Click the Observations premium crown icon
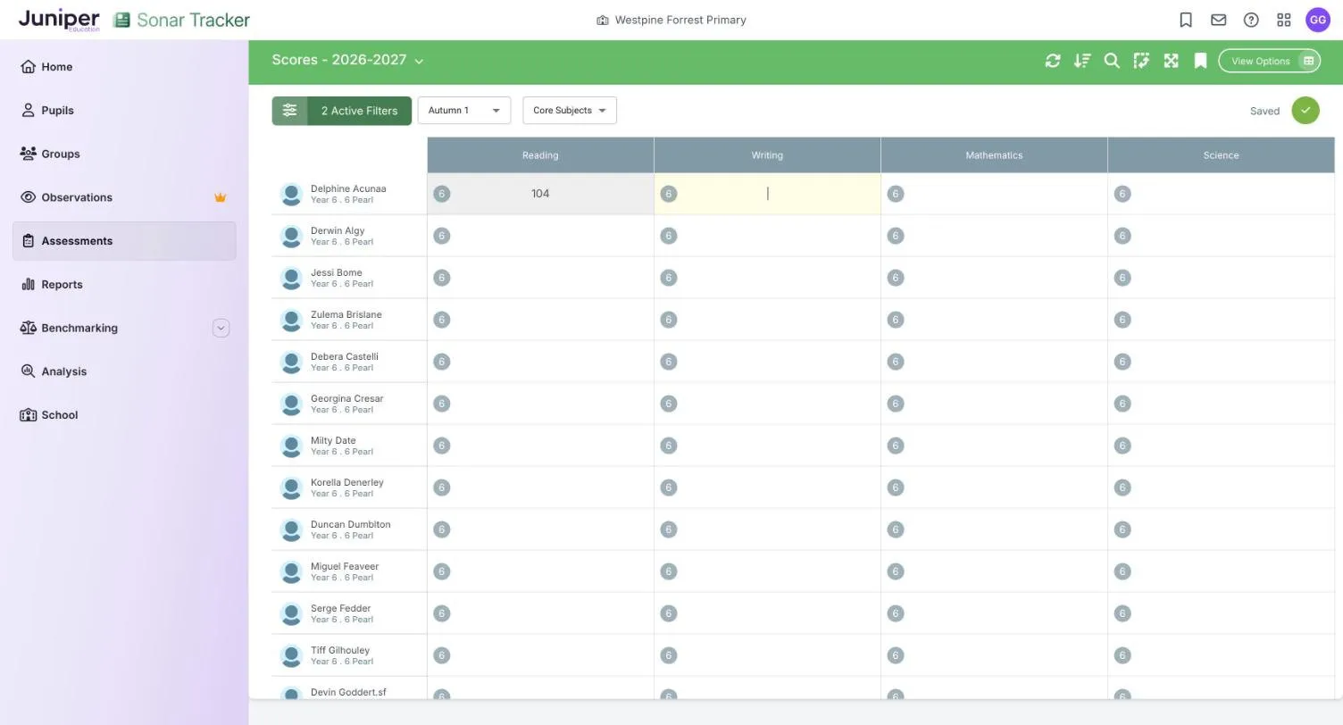Viewport: 1343px width, 725px height. [x=220, y=197]
